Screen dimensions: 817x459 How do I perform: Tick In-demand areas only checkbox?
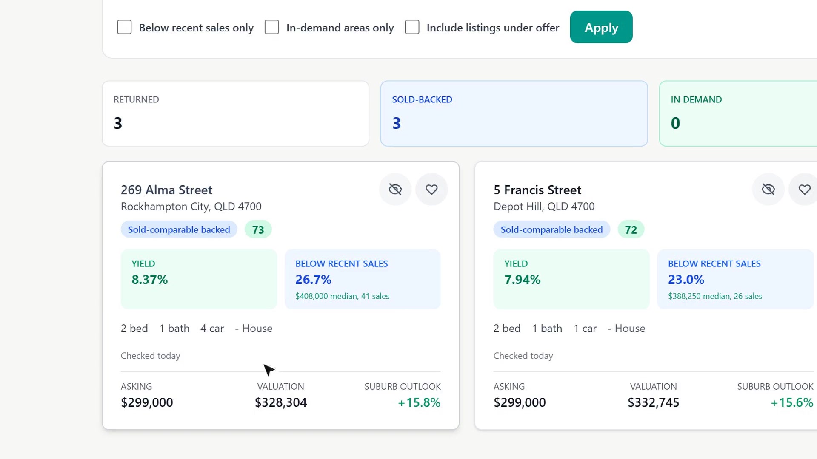pos(271,27)
